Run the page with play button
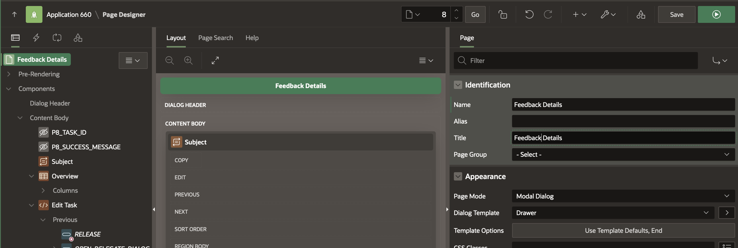738x248 pixels. [x=716, y=14]
